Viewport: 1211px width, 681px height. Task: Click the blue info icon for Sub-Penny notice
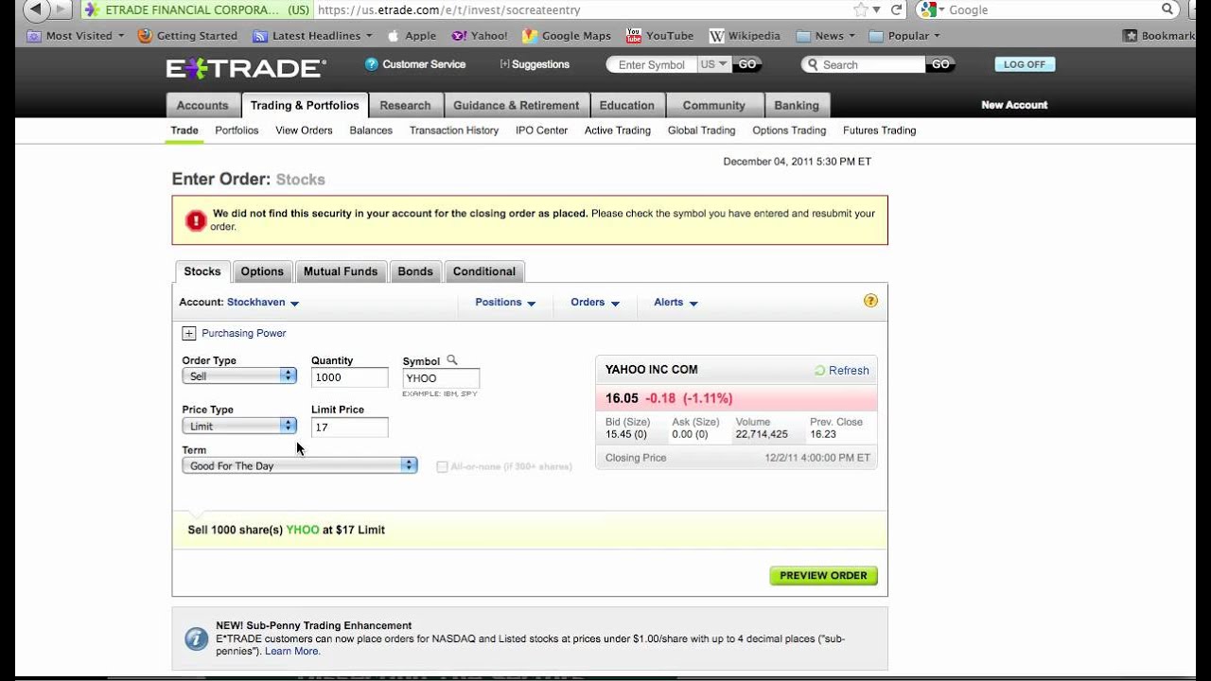196,638
